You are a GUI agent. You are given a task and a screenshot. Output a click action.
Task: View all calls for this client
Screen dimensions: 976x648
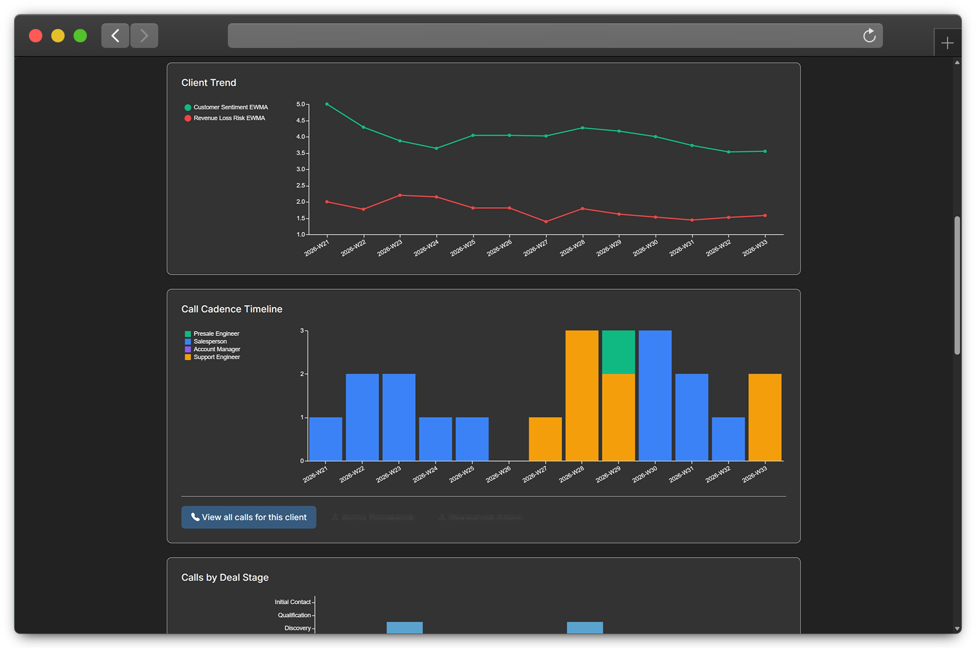(248, 517)
